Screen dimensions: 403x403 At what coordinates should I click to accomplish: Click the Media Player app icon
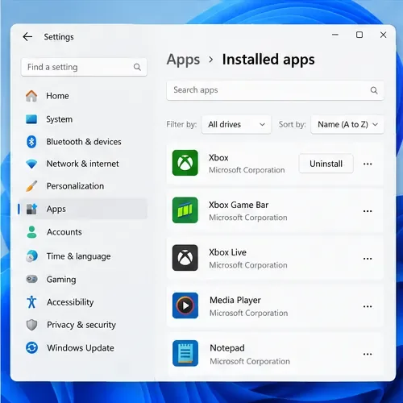tap(185, 305)
